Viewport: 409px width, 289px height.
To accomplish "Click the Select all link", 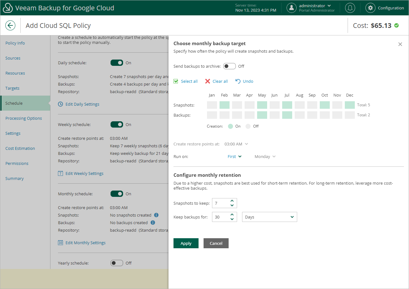I will (189, 81).
